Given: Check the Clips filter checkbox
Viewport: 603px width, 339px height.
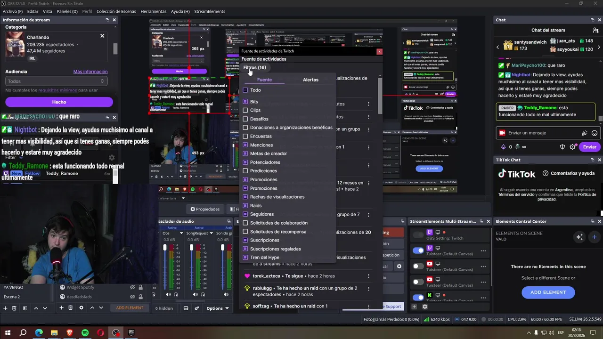Looking at the screenshot, I should 245,110.
